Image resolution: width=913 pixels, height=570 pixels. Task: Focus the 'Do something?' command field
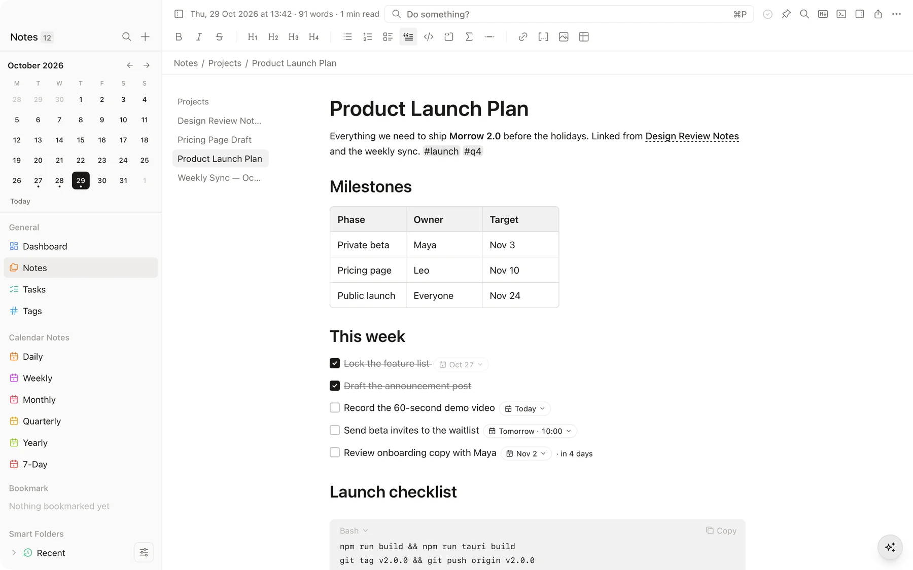[569, 14]
